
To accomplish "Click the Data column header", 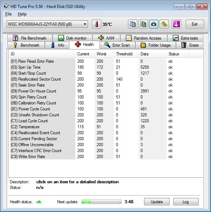I will coord(152,54).
